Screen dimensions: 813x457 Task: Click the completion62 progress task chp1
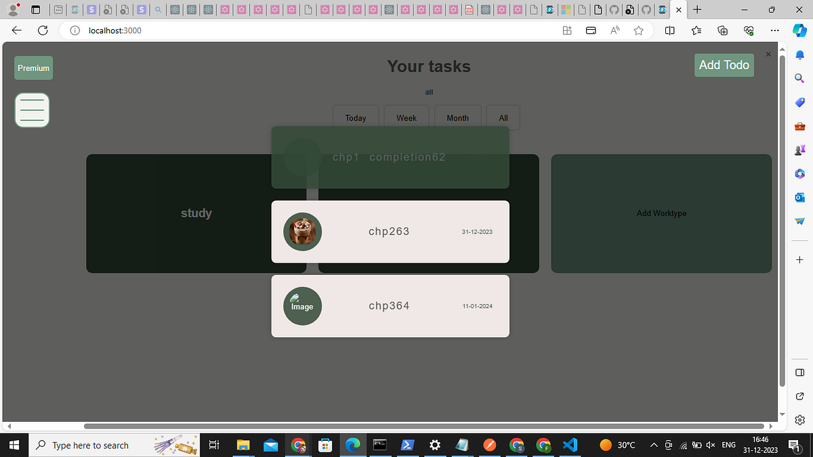click(390, 156)
